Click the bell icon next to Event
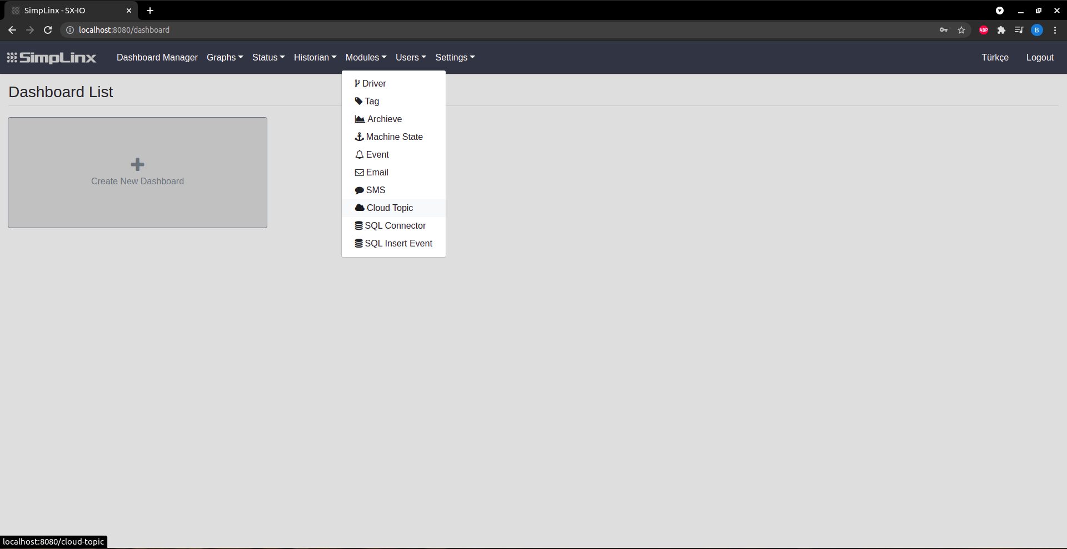Viewport: 1067px width, 549px height. tap(360, 154)
